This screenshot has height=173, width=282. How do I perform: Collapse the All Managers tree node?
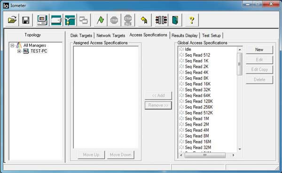click(12, 45)
